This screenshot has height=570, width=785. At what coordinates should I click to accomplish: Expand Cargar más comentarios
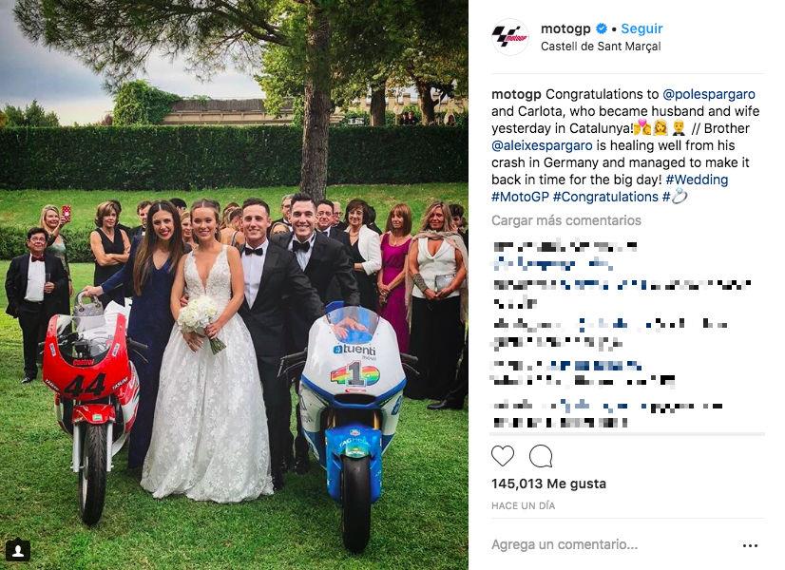[566, 220]
